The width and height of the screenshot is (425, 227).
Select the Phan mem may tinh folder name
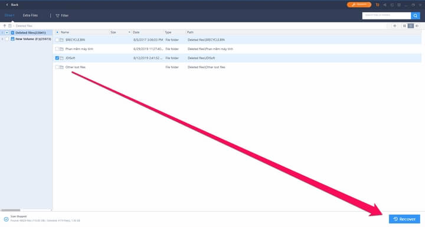pos(79,49)
